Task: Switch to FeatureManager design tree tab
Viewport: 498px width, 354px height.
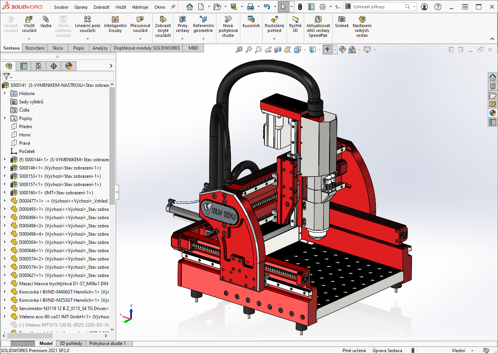Action: coord(9,66)
